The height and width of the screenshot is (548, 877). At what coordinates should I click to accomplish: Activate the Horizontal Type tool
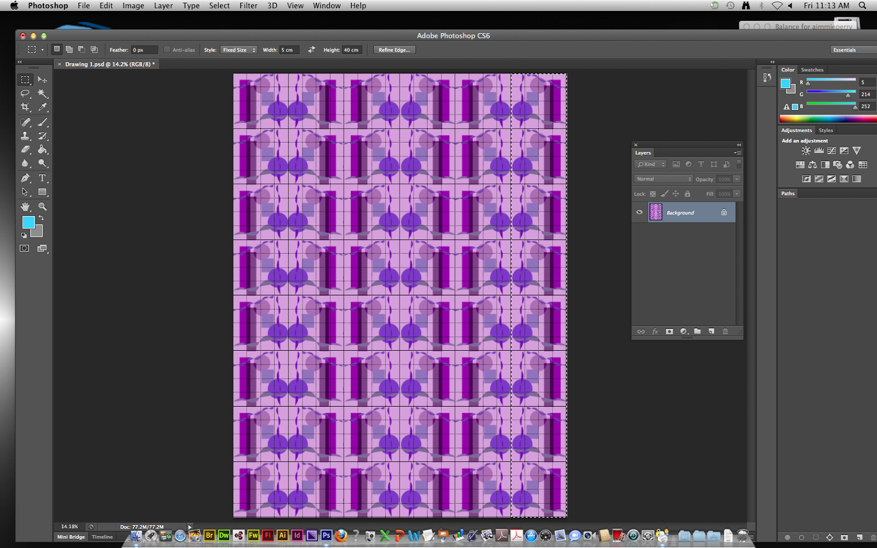tap(43, 178)
